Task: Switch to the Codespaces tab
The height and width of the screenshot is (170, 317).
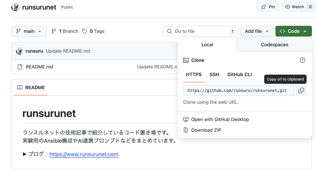Action: coord(274,45)
